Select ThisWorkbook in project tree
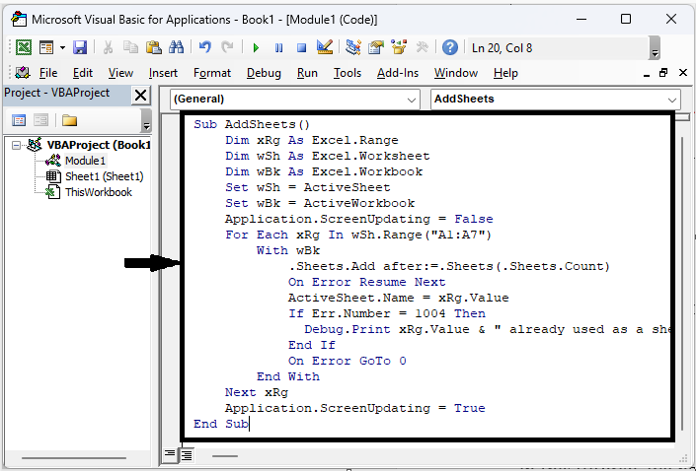The width and height of the screenshot is (696, 471). point(99,192)
